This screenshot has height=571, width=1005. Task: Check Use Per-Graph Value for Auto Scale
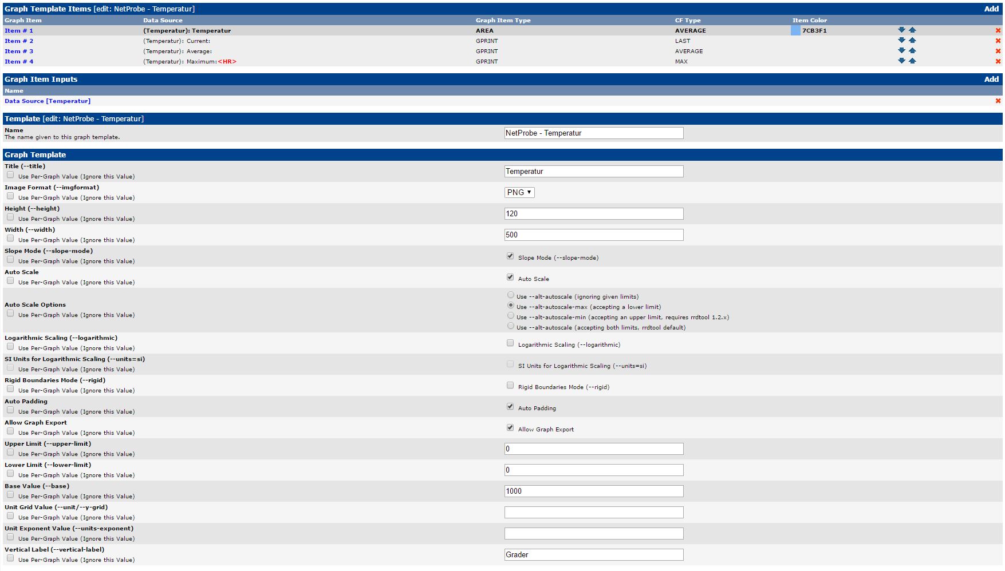click(x=10, y=281)
